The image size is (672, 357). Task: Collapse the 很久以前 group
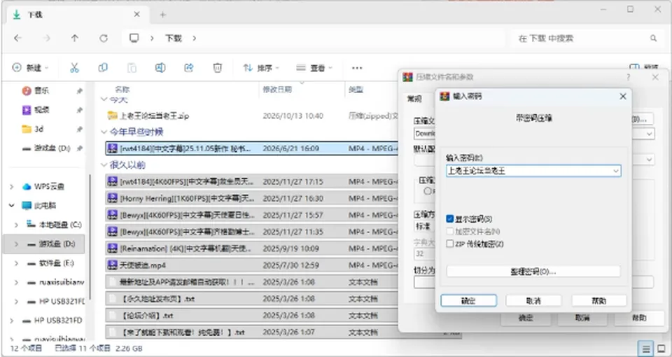pyautogui.click(x=104, y=165)
